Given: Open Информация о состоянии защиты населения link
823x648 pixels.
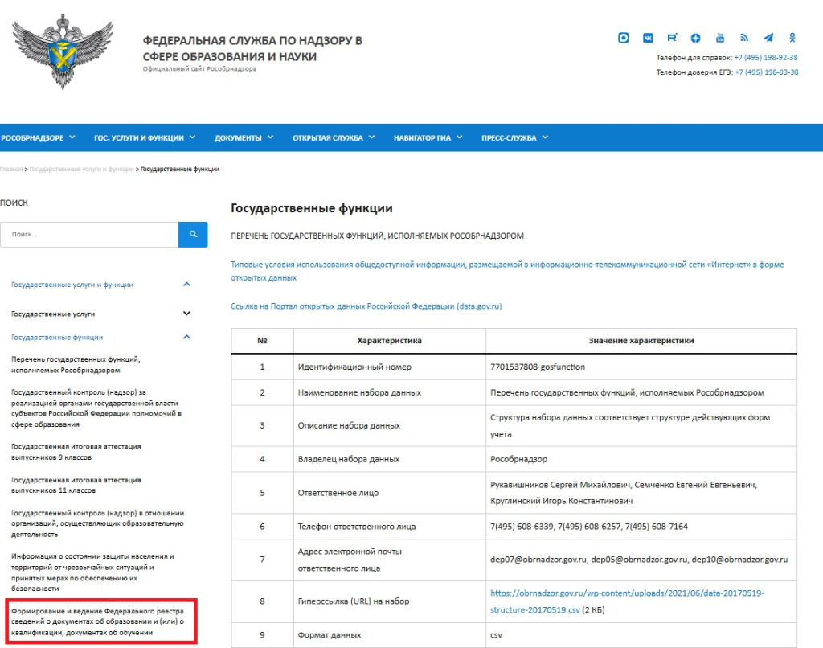Looking at the screenshot, I should 92,572.
